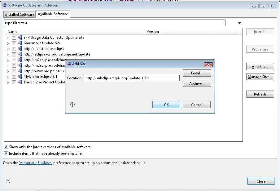Click the Location URL input field
The height and width of the screenshot is (191, 280).
[132, 78]
